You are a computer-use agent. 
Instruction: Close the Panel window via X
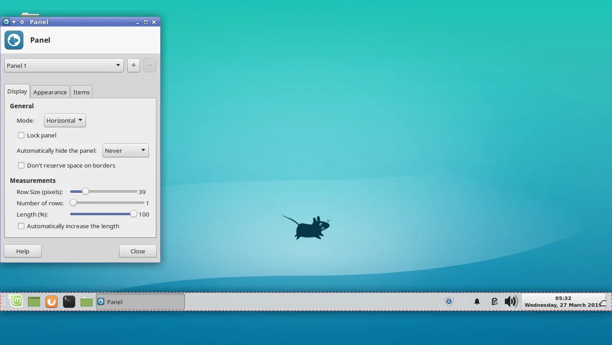[x=154, y=22]
